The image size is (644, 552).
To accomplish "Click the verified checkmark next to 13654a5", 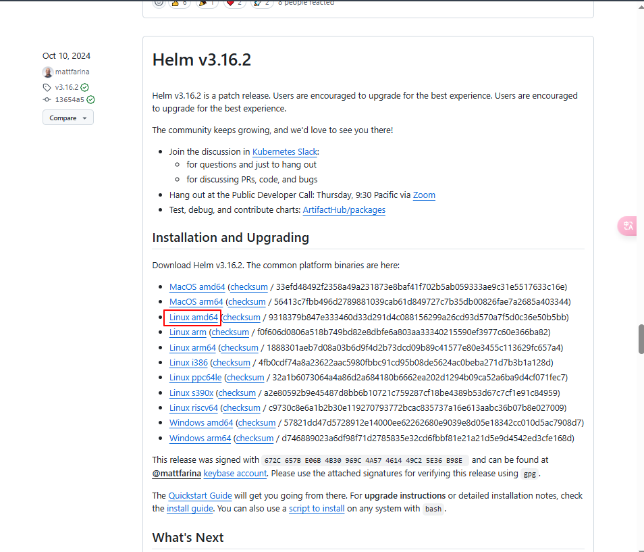I will [90, 99].
